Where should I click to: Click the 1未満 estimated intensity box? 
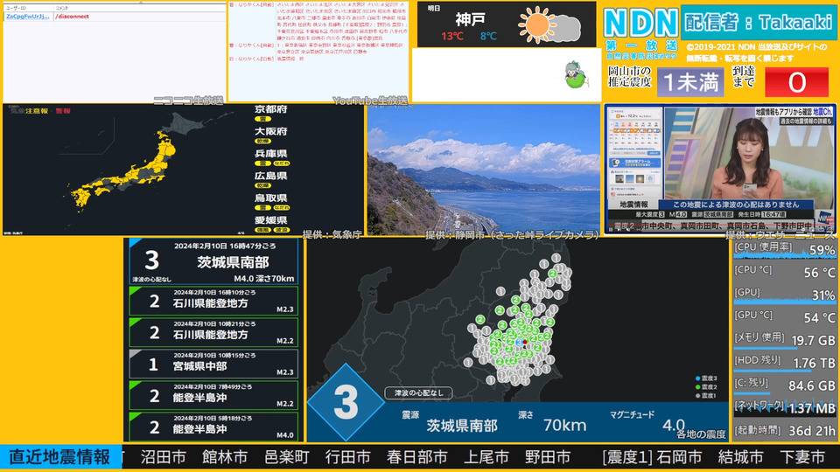tap(690, 82)
